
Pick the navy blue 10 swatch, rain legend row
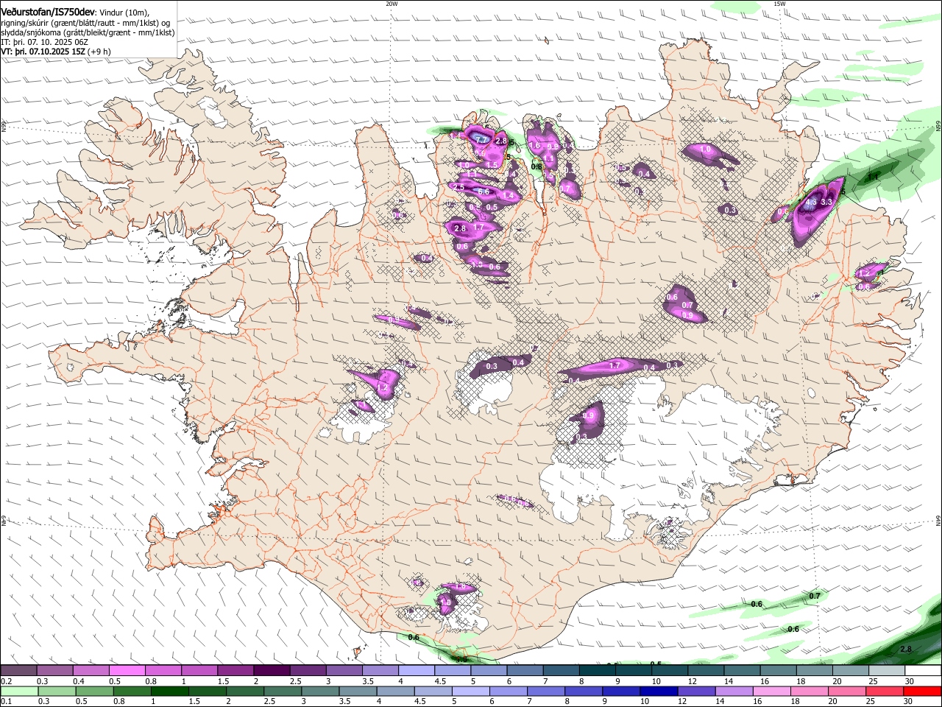(x=659, y=691)
